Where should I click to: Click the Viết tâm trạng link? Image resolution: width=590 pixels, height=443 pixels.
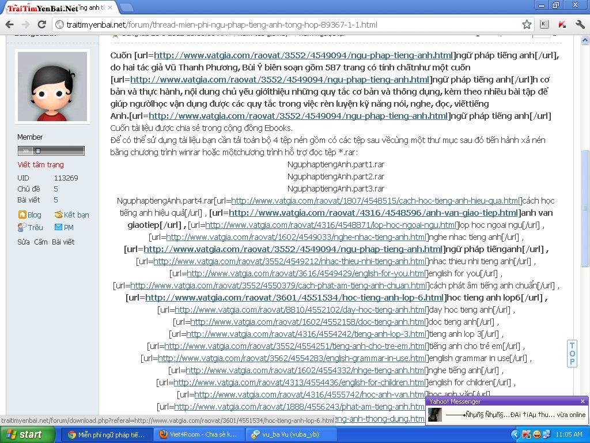click(41, 164)
